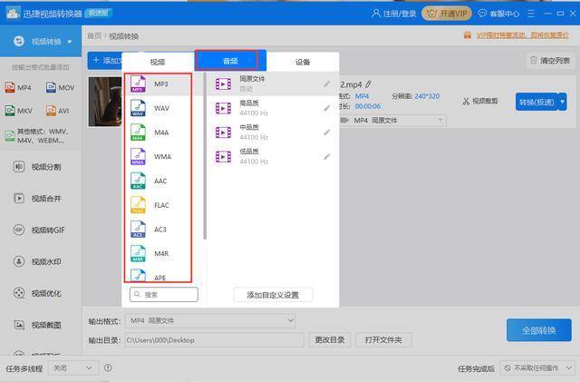Click info icon beside 任务多线程
Screen dimensions: 580x382
(x=108, y=367)
